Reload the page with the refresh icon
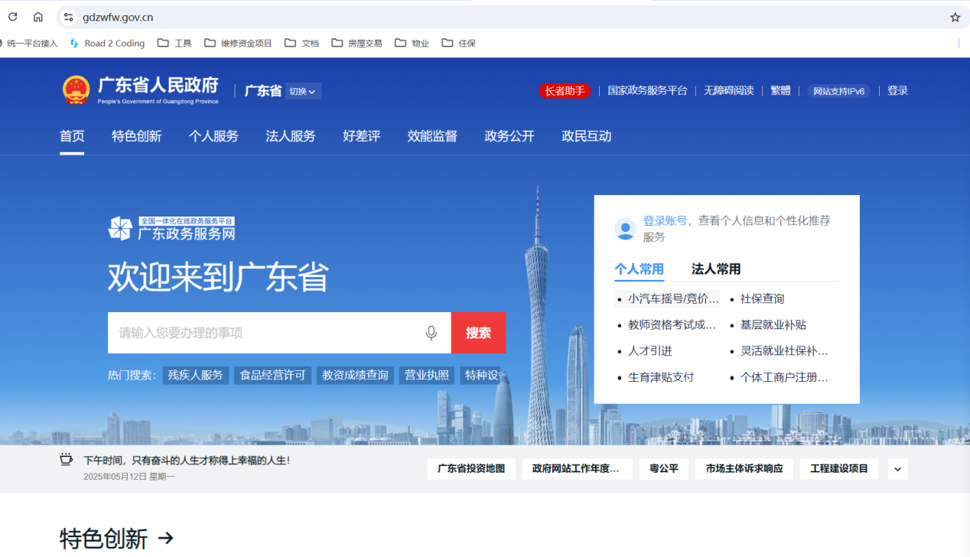Viewport: 970px width, 557px height. tap(12, 17)
